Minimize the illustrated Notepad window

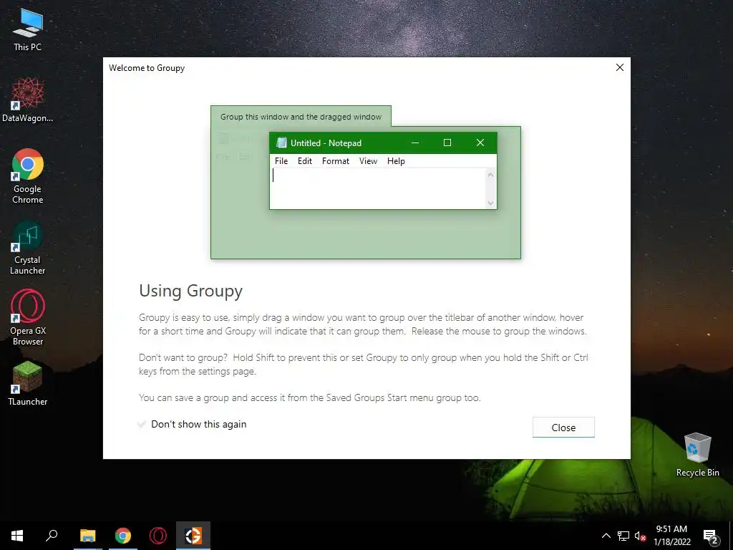pos(414,143)
